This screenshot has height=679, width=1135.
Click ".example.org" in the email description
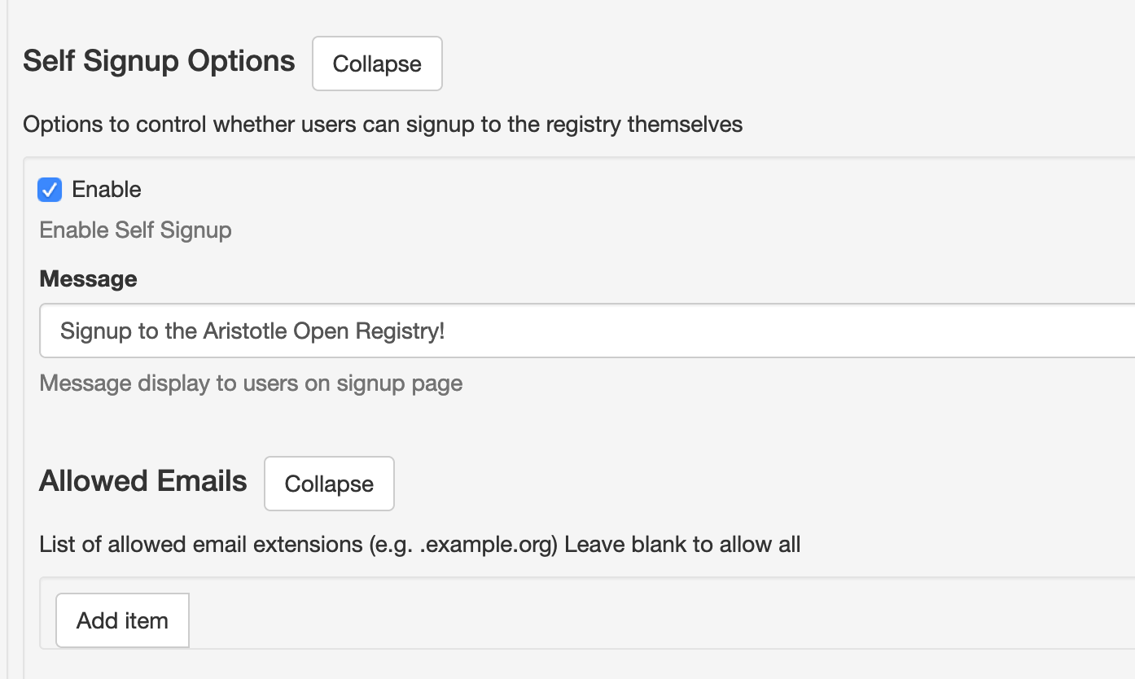pyautogui.click(x=487, y=544)
